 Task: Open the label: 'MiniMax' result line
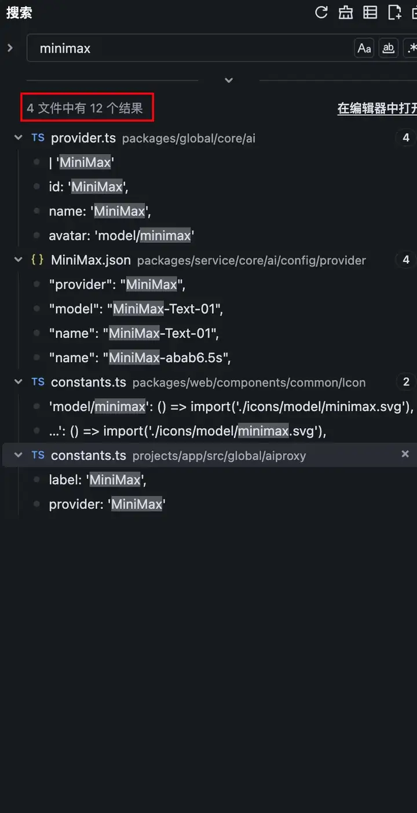(97, 479)
